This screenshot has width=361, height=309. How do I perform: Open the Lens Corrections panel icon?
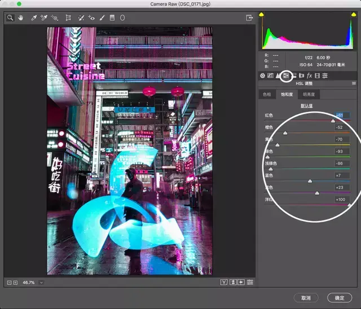click(x=301, y=76)
